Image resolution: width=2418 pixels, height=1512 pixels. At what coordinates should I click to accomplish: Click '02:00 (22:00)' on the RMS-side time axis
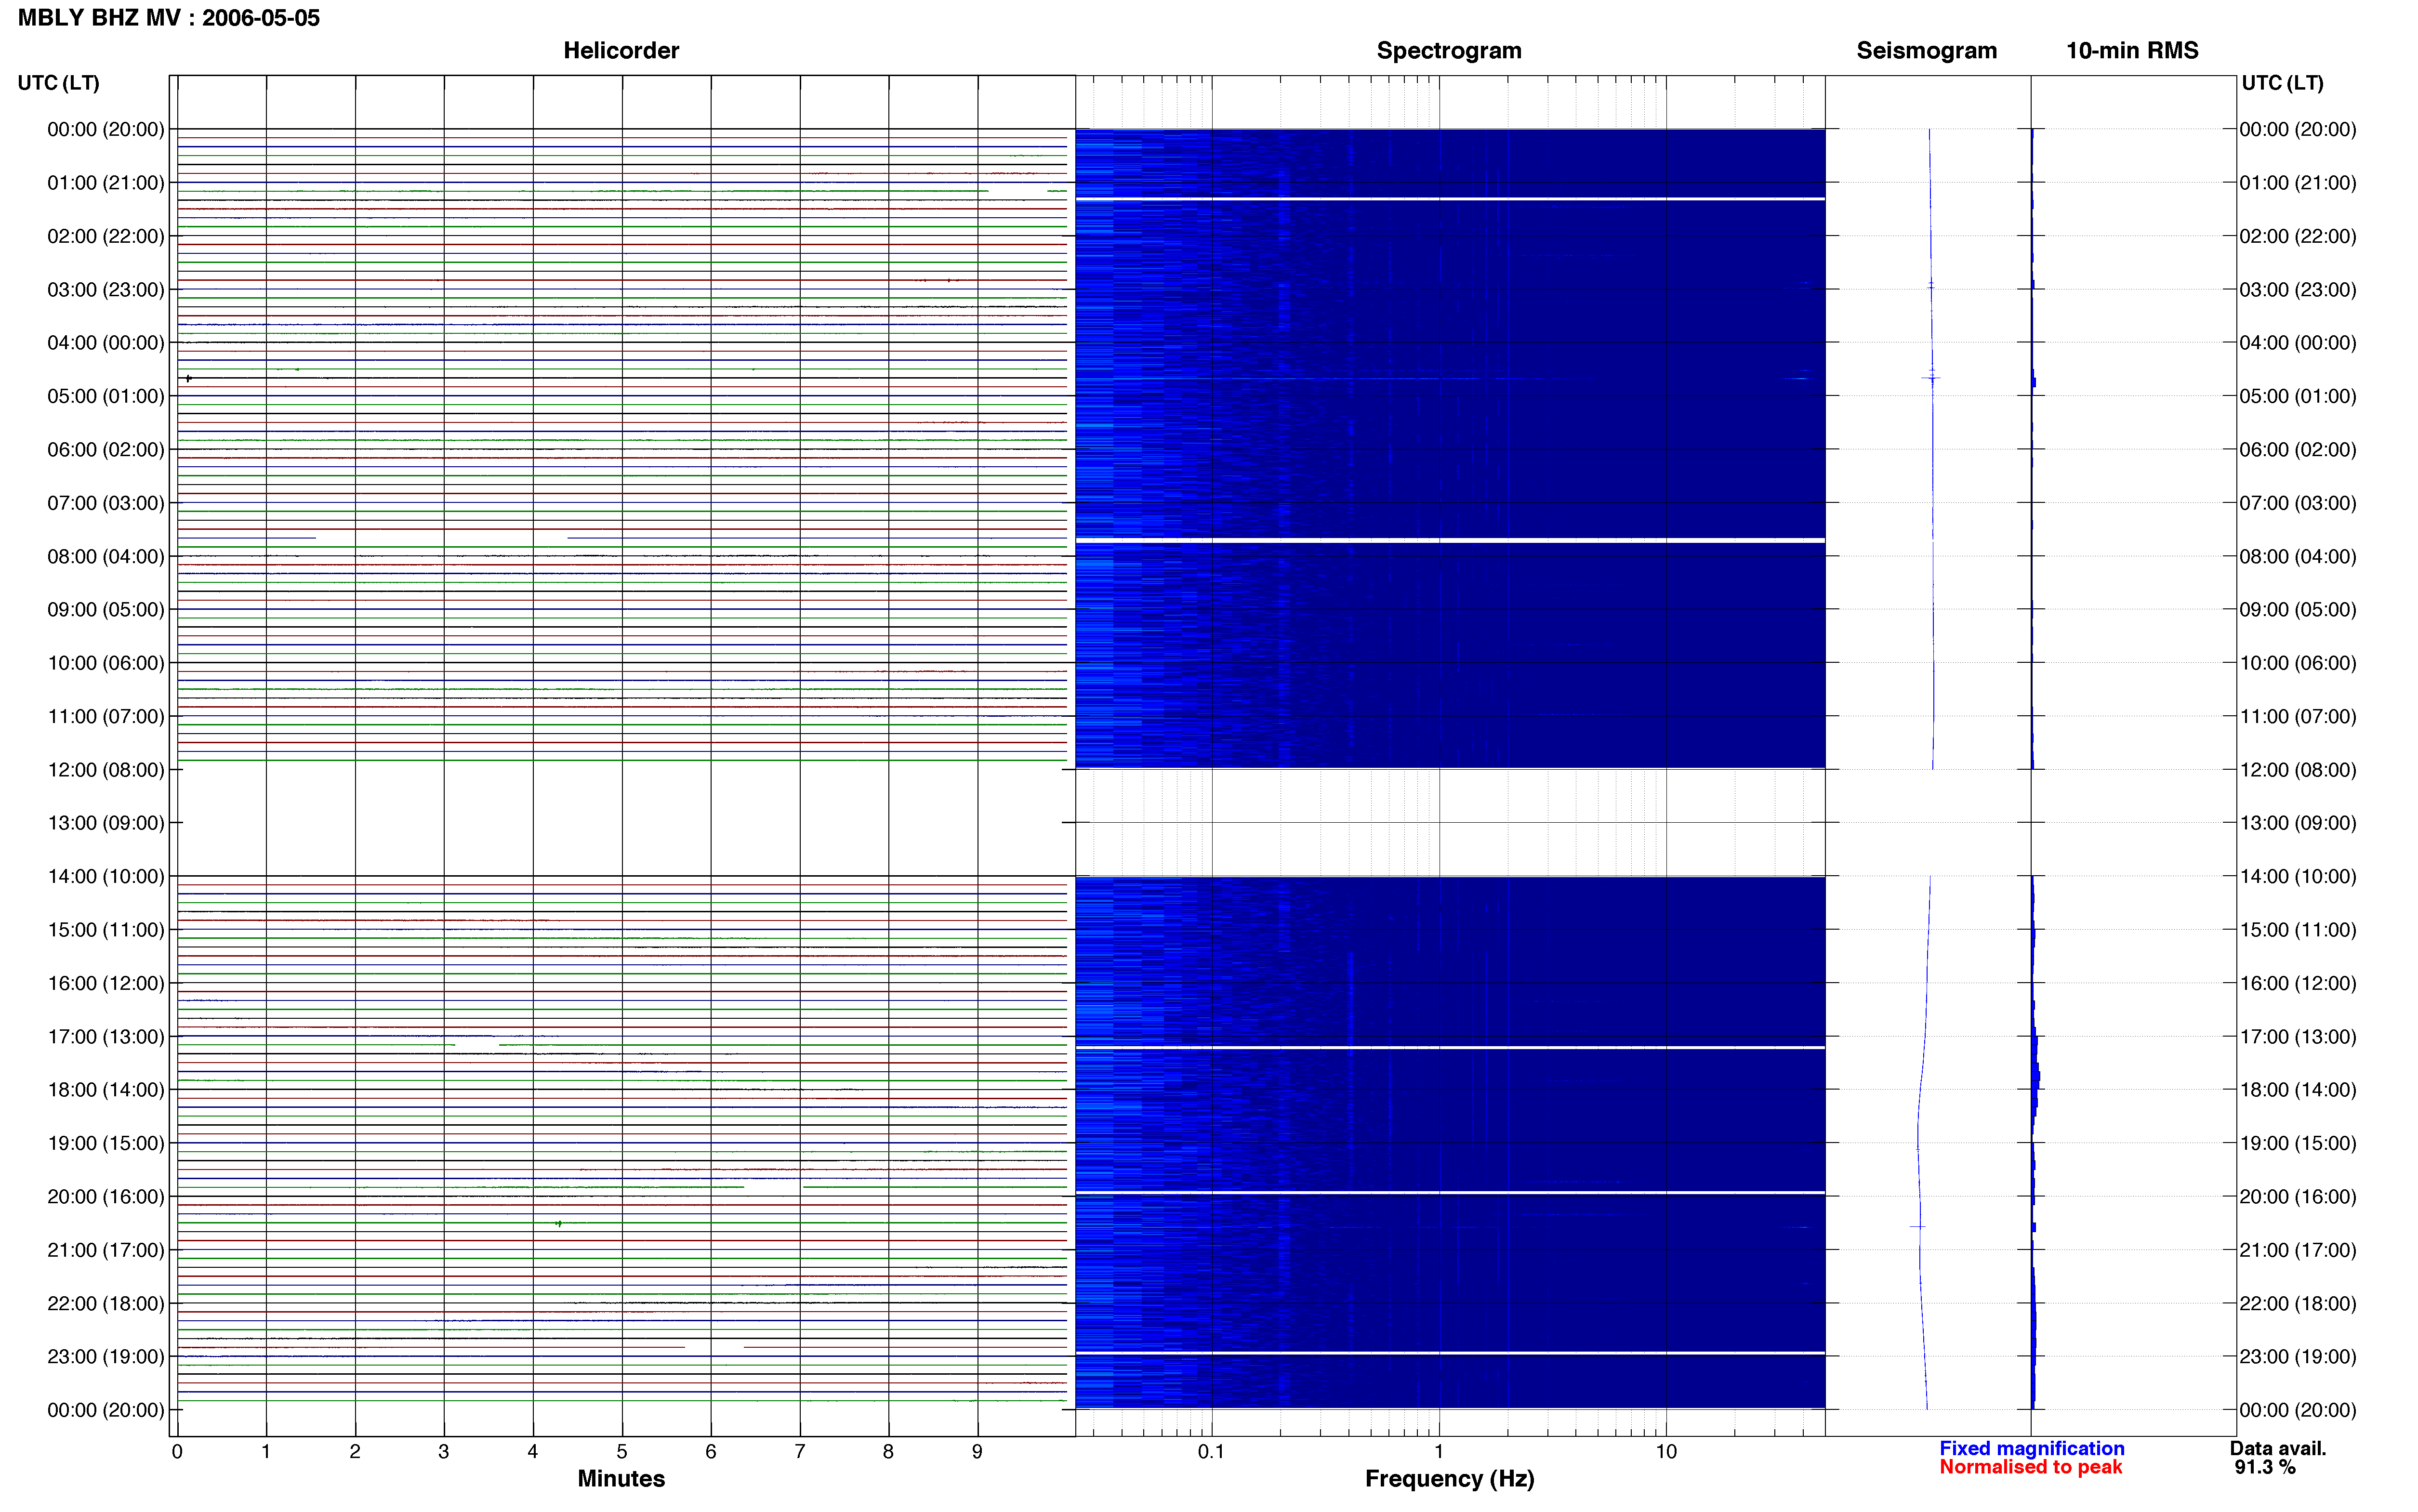coord(2297,236)
